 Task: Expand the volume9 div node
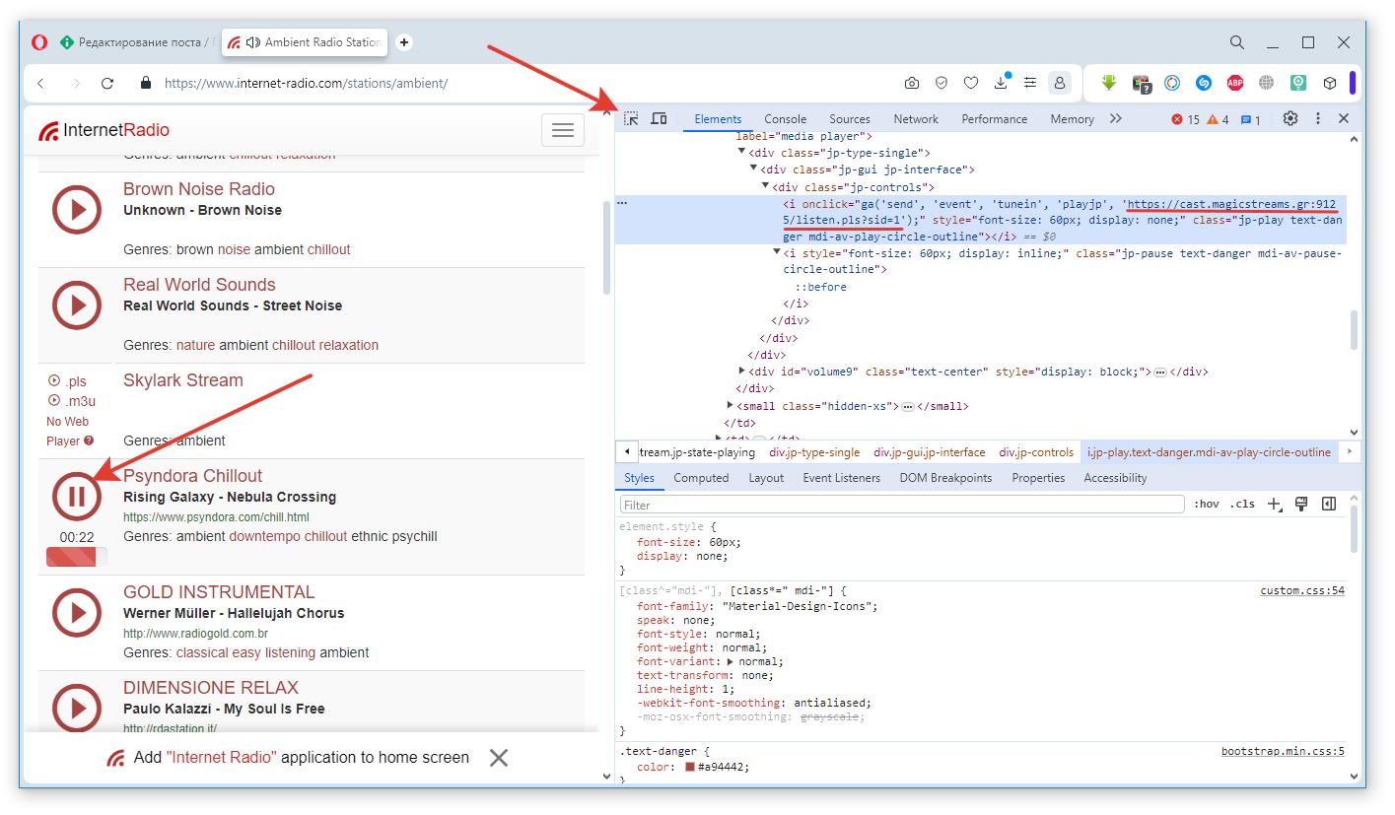click(x=742, y=372)
